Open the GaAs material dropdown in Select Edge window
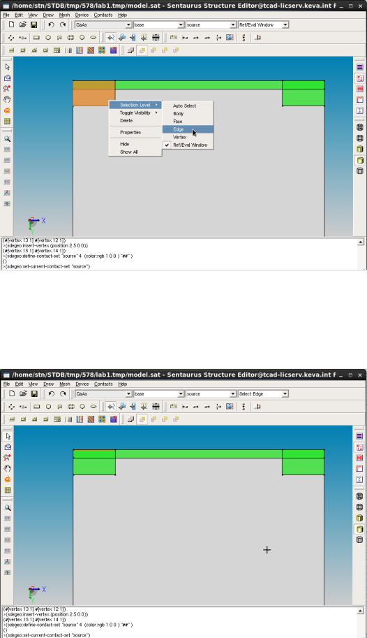Viewport: 367px width, 638px height. coord(103,394)
